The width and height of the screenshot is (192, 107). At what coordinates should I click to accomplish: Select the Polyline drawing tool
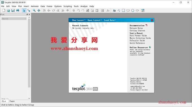coord(119,10)
